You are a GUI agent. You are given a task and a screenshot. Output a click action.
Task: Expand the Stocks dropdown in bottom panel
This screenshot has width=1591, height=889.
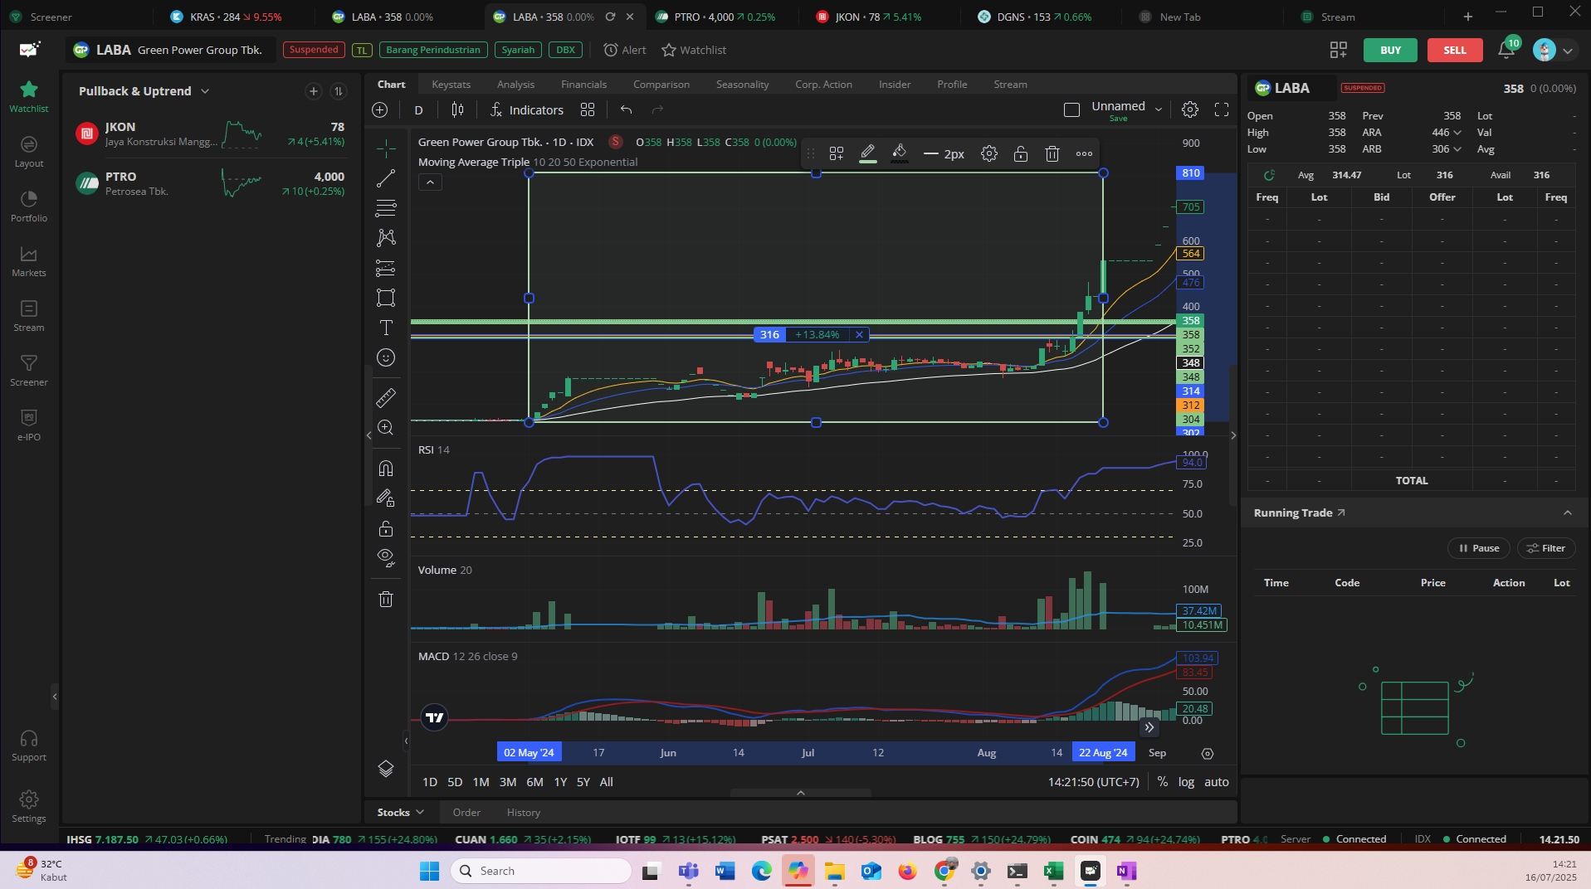click(x=401, y=813)
